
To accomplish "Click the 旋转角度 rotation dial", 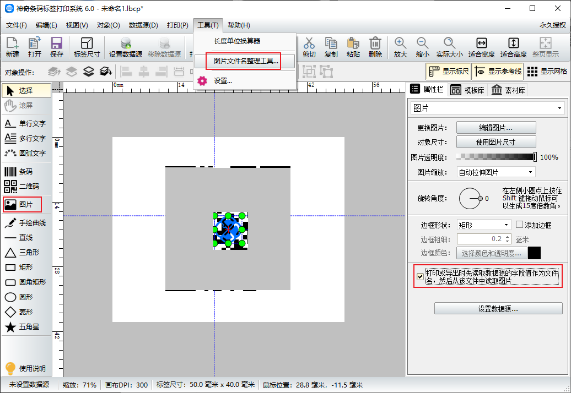I will click(x=470, y=199).
